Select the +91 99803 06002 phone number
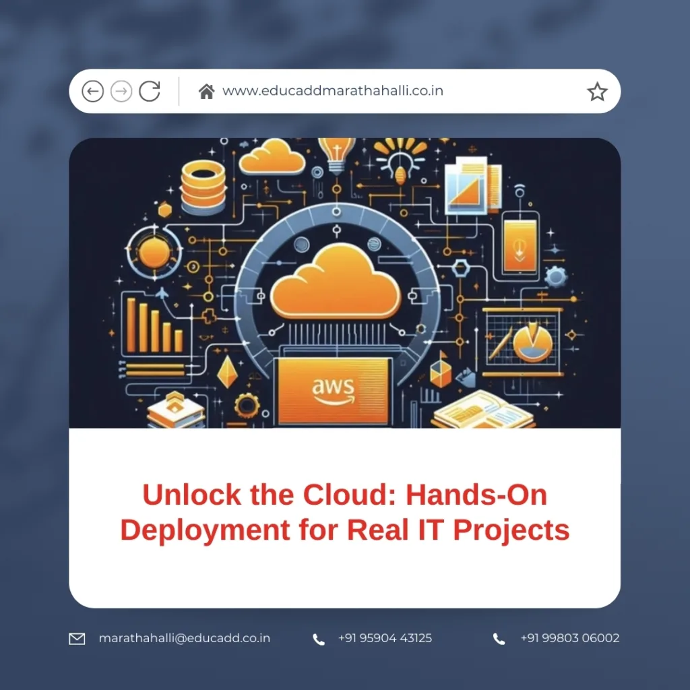This screenshot has width=690, height=690. point(570,638)
